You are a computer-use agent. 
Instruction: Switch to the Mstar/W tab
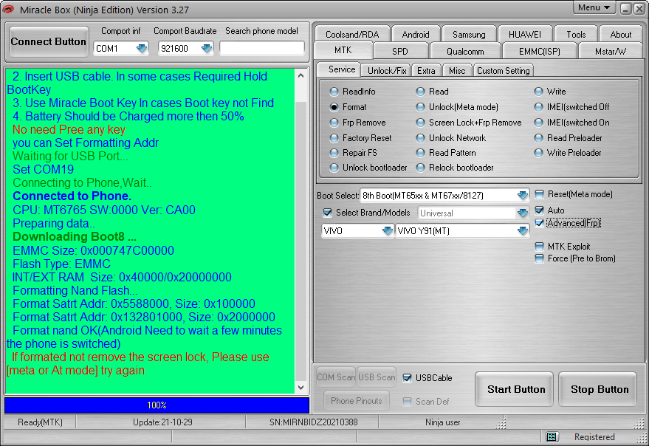coord(610,52)
